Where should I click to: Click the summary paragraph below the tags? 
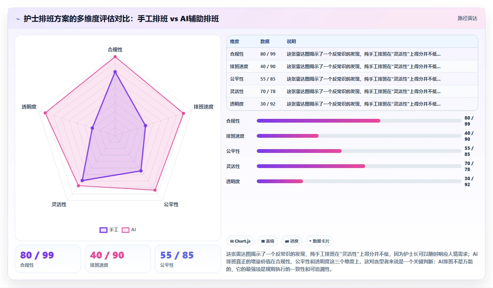(x=352, y=262)
